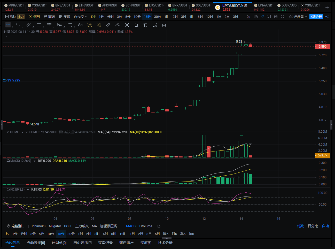Enable the Ichimoku indicator
Image resolution: width=335 pixels, height=249 pixels.
click(38, 226)
